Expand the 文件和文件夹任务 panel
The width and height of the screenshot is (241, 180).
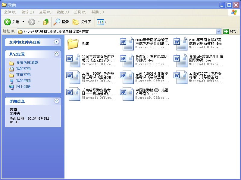coord(57,42)
